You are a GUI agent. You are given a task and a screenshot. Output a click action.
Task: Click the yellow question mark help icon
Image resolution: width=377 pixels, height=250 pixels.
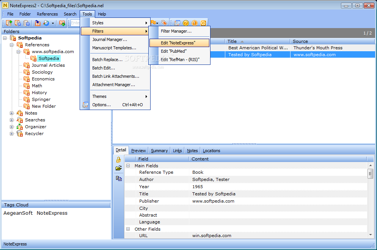click(186, 23)
